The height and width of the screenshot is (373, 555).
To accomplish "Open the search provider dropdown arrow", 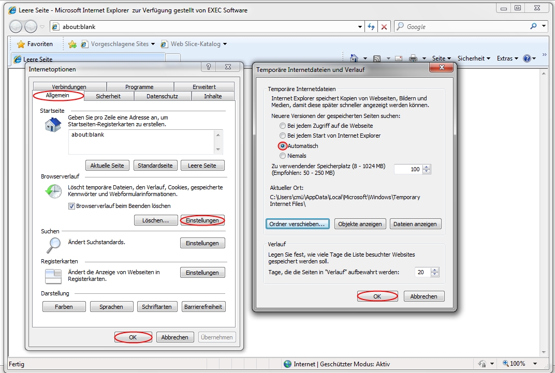I will point(544,26).
